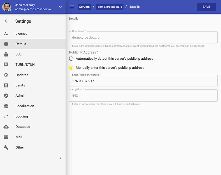The width and height of the screenshot is (221, 175).
Task: Open the Other settings section
Action: 33,147
